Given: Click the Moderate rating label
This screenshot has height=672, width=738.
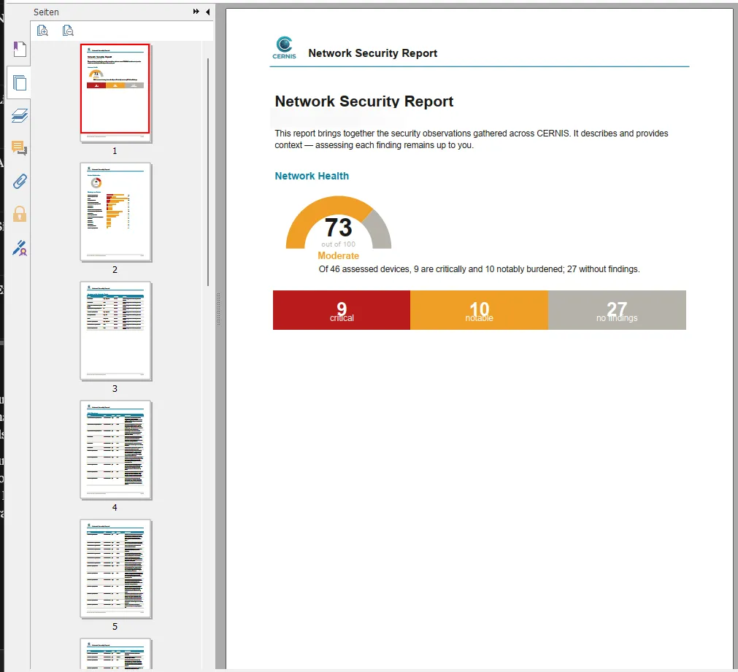Looking at the screenshot, I should (338, 255).
